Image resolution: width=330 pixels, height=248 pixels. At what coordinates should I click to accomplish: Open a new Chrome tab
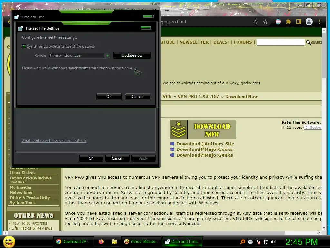[x=167, y=10]
